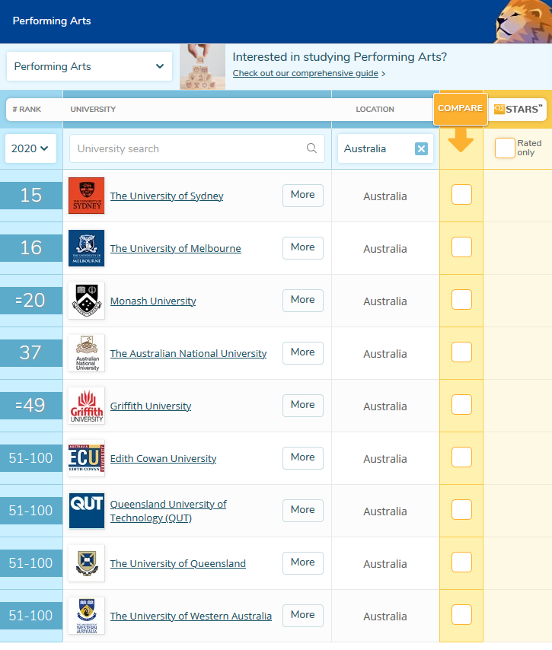Open The University of Melbourne link
This screenshot has height=650, width=552.
(x=175, y=248)
